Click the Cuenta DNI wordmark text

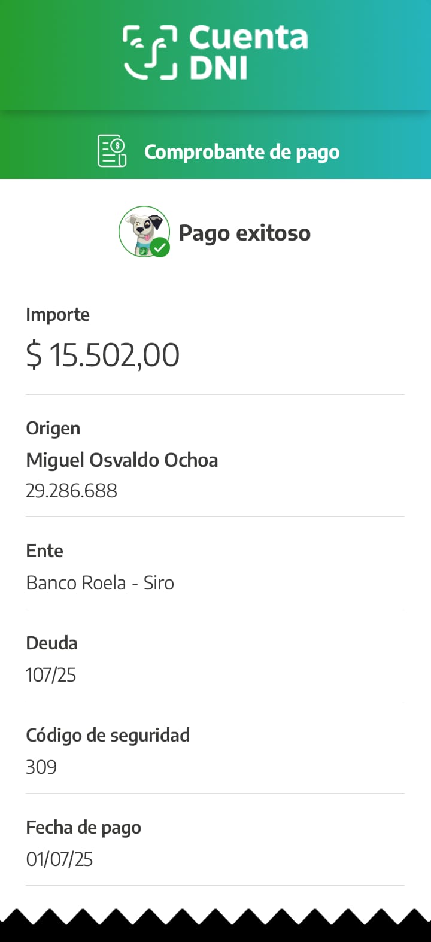[x=248, y=53]
